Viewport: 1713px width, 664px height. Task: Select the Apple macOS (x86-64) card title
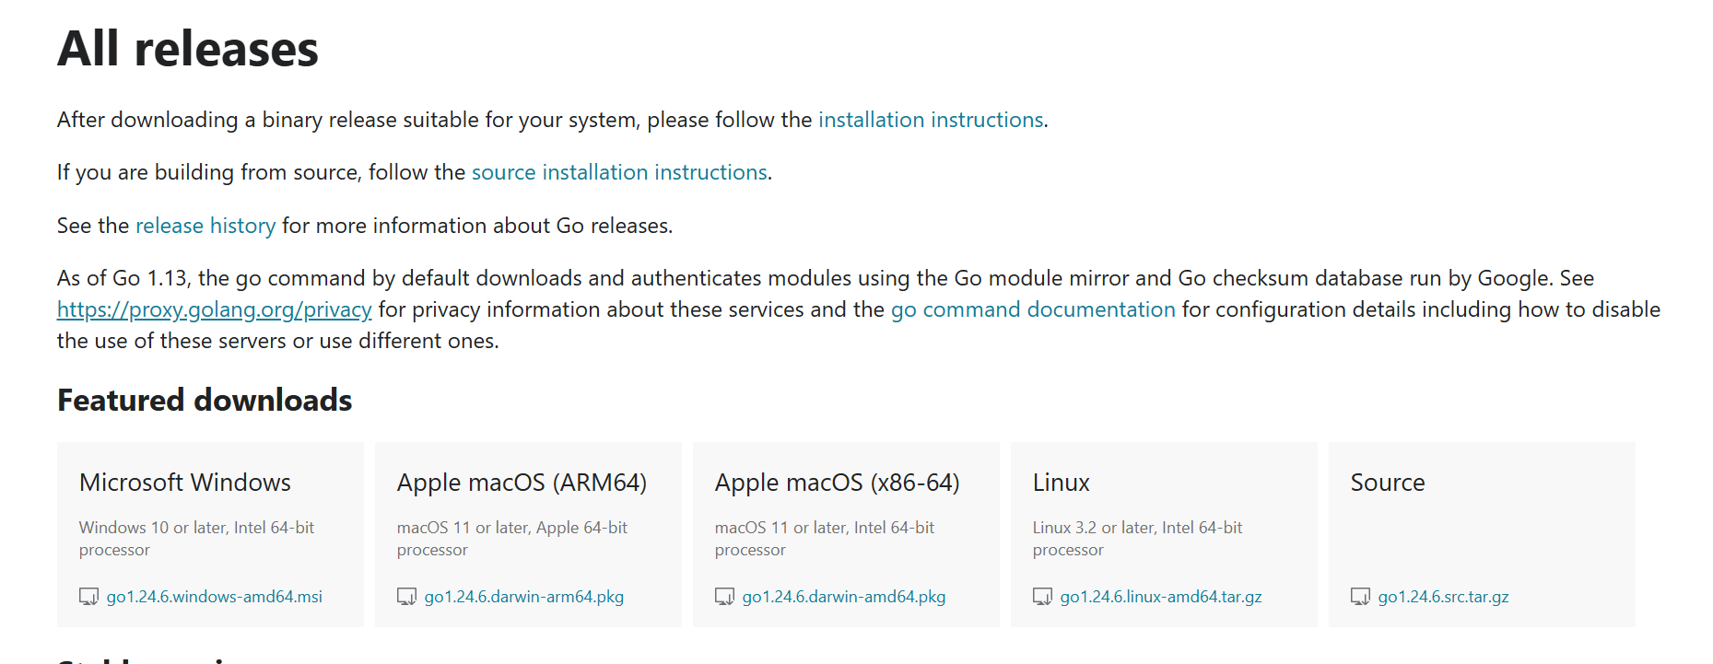tap(837, 483)
